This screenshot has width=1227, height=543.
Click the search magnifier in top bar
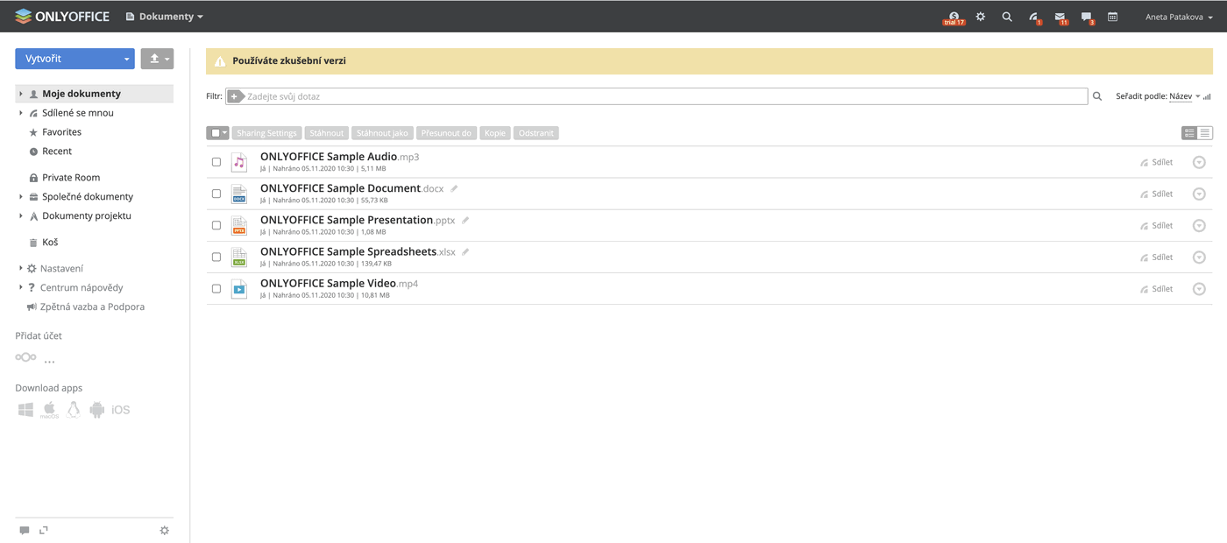tap(1007, 17)
